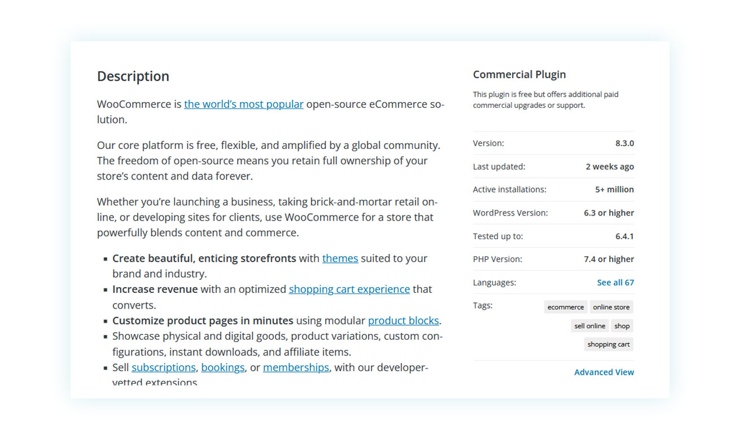The width and height of the screenshot is (734, 439).
Task: Click the "5+ million" active installations value
Action: pos(614,190)
